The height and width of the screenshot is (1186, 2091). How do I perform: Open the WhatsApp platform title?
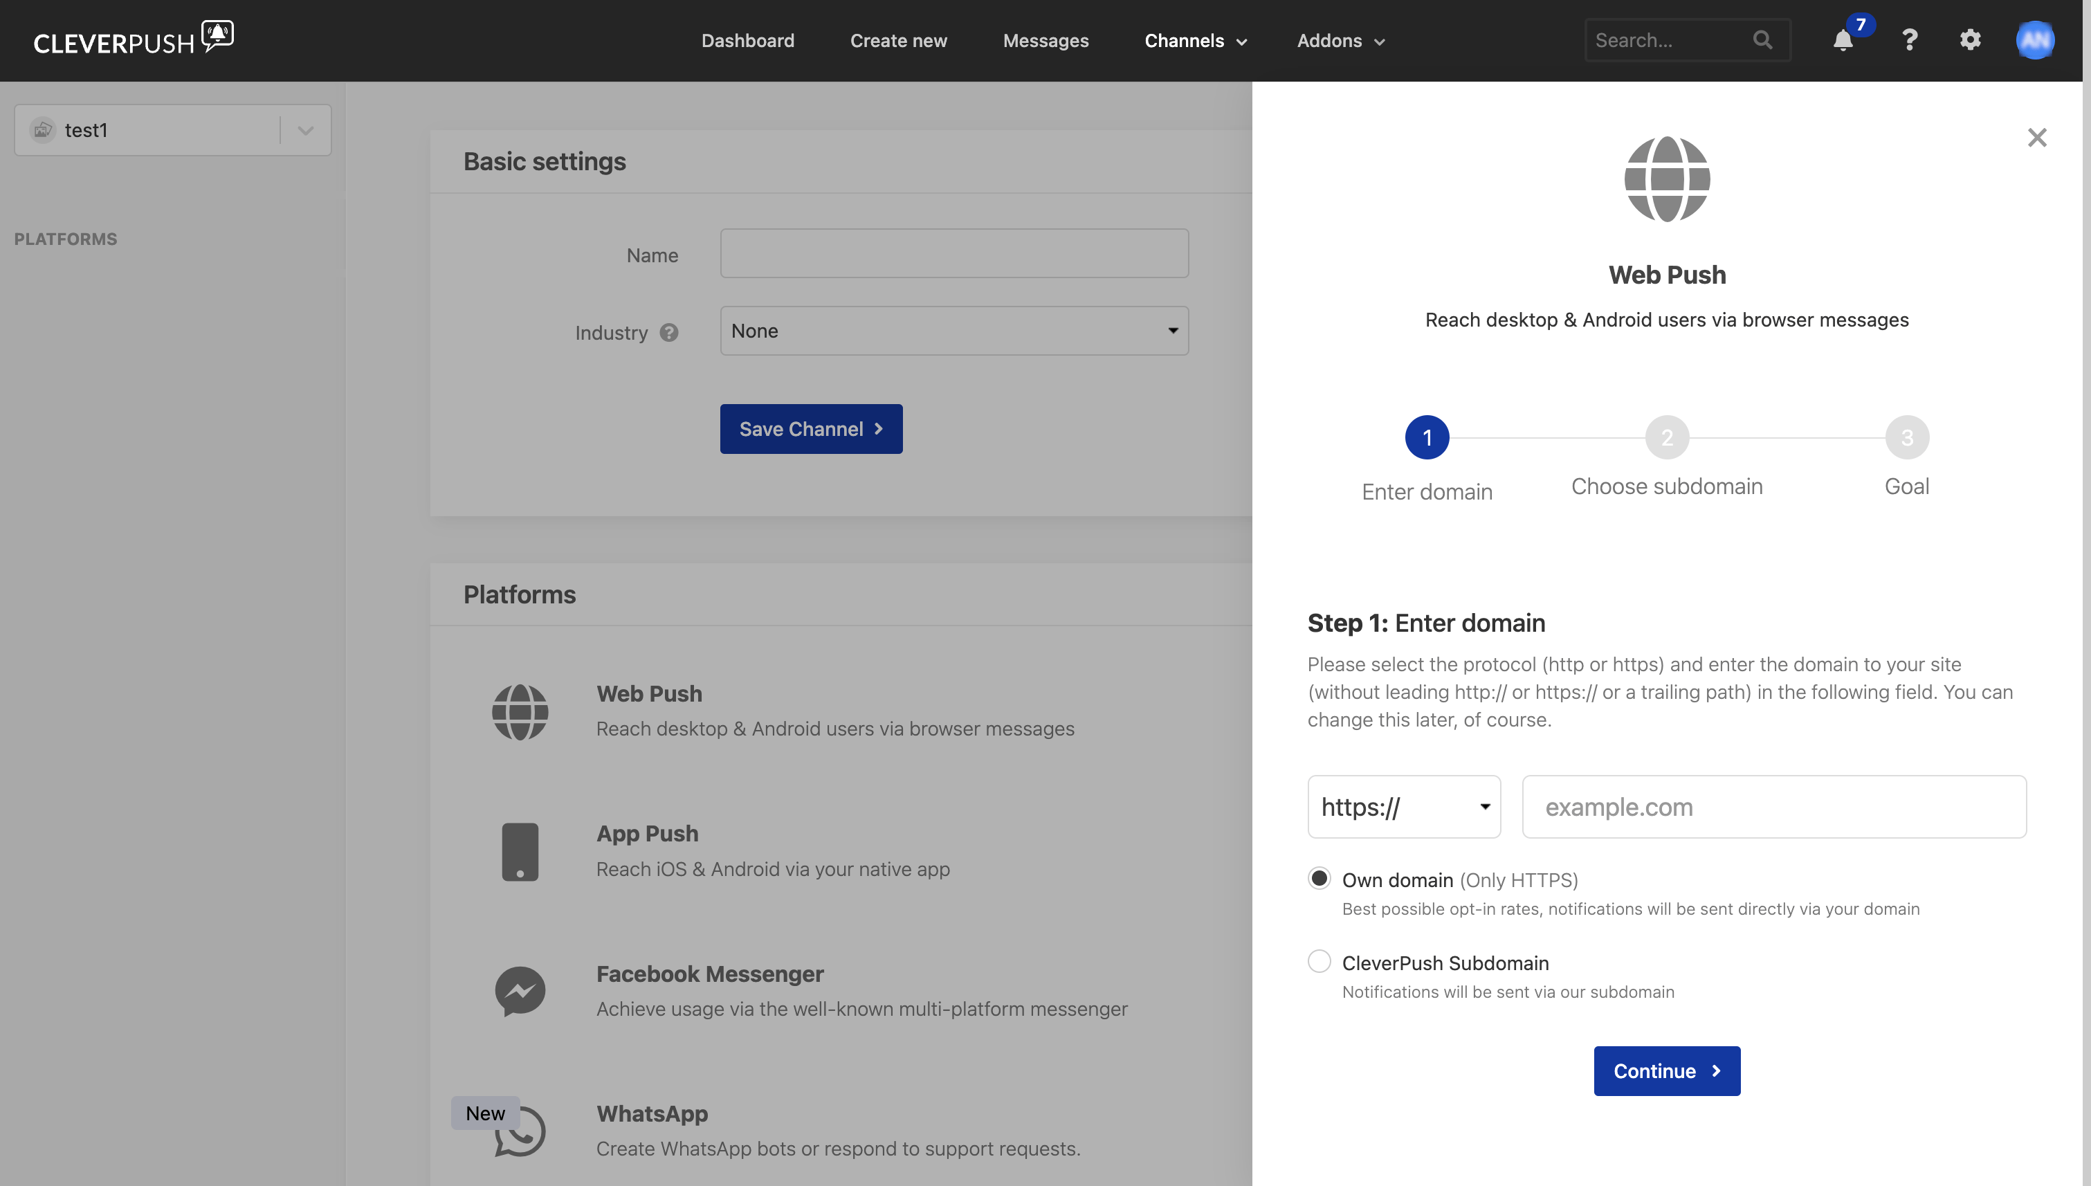pyautogui.click(x=652, y=1113)
